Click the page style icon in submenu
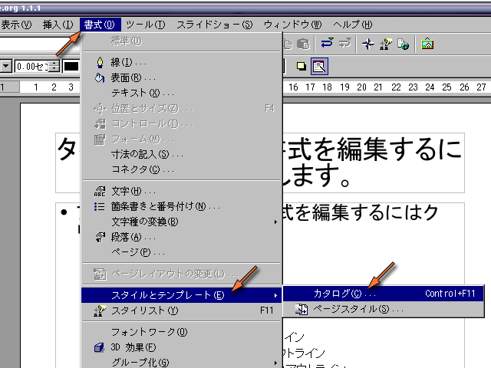This screenshot has width=491, height=368. pyautogui.click(x=302, y=309)
